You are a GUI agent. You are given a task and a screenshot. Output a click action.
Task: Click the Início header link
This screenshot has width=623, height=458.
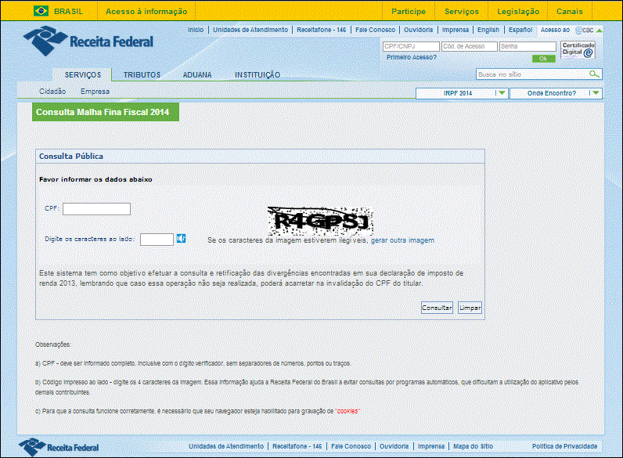pos(196,30)
